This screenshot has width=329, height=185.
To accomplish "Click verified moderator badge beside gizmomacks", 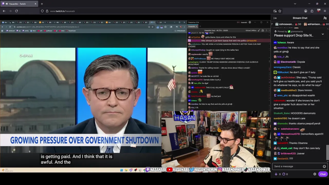I will pos(289,32).
